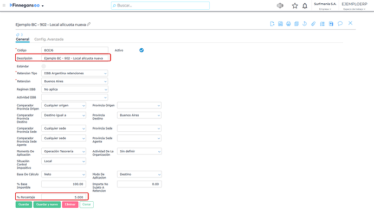Click the Finnegans Go logo dropdown arrow
The width and height of the screenshot is (374, 218).
pyautogui.click(x=43, y=6)
